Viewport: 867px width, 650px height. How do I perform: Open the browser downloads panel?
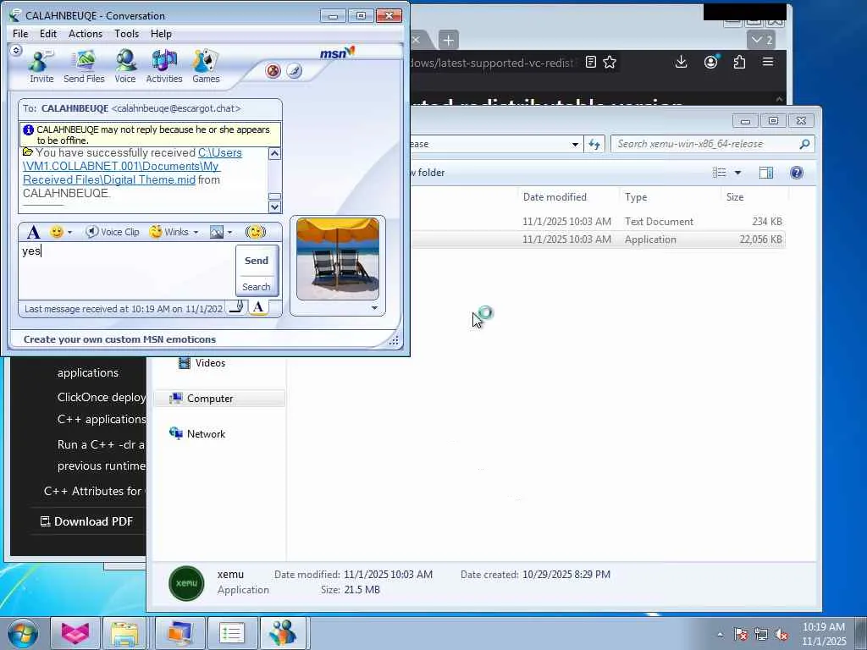point(682,62)
